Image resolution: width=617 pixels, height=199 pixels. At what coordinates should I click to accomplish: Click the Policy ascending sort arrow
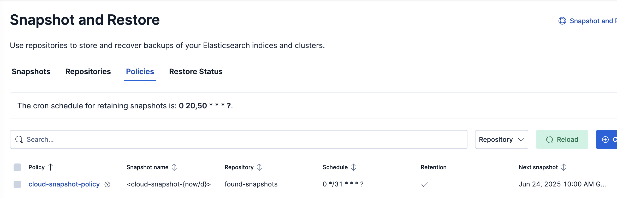click(x=51, y=167)
